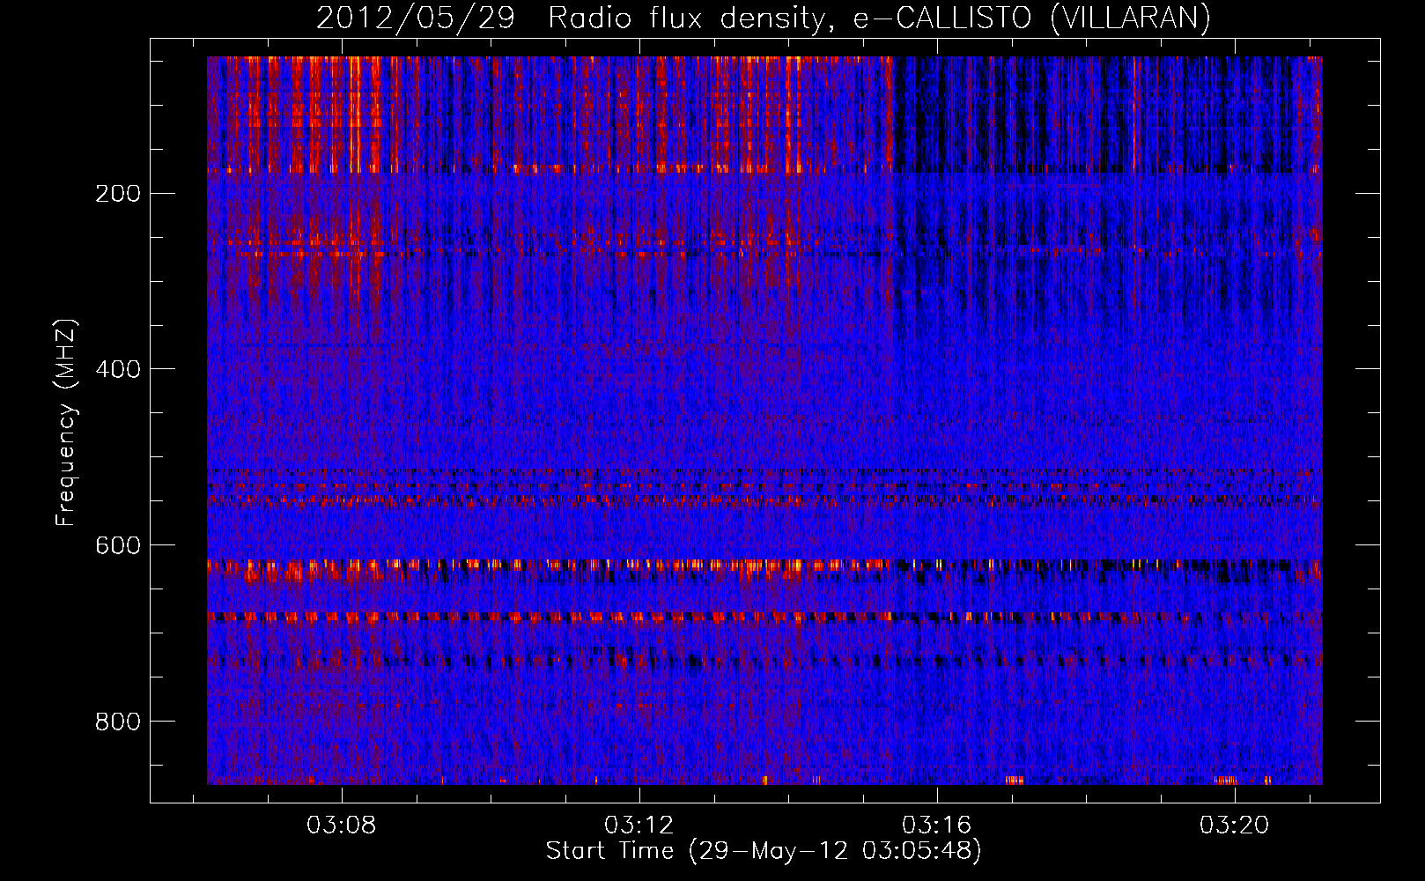The width and height of the screenshot is (1425, 881).
Task: Select the 400 frequency tick label
Action: [118, 370]
